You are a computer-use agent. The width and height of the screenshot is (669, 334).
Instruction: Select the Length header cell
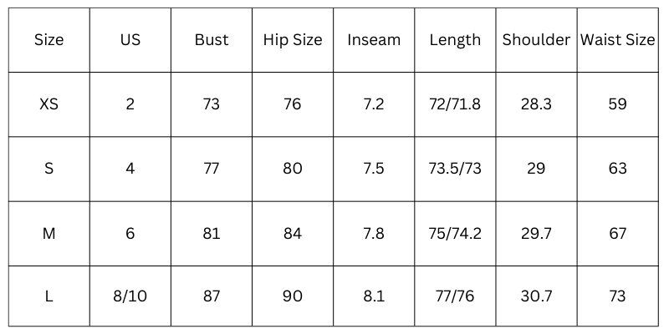click(455, 40)
